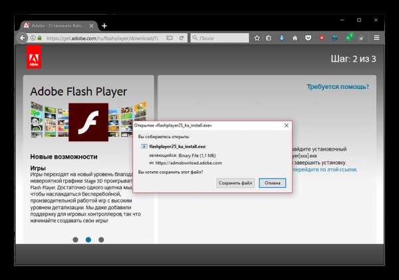Image resolution: width=399 pixels, height=280 pixels.
Task: Maximize the browser window
Action: [x=359, y=20]
